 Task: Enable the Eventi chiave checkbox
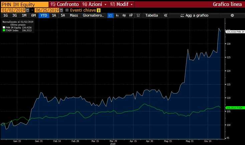pyautogui.click(x=67, y=10)
